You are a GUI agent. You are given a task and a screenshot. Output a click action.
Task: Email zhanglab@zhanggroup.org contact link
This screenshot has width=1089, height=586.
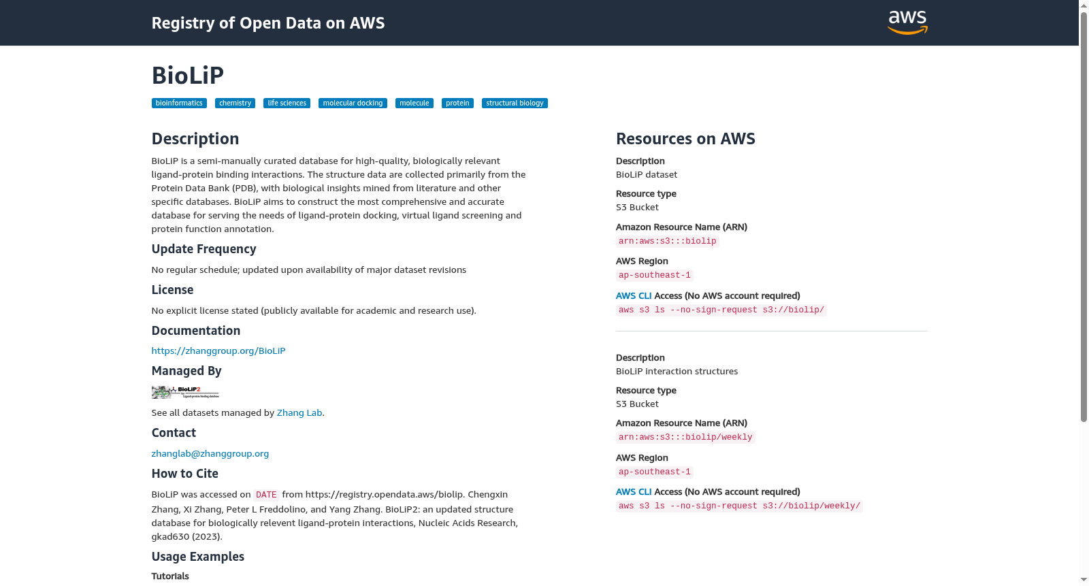[210, 453]
